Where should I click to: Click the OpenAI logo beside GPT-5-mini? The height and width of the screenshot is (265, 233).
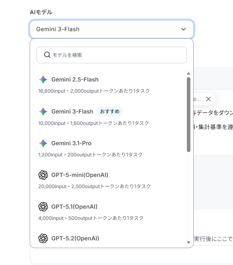43,175
